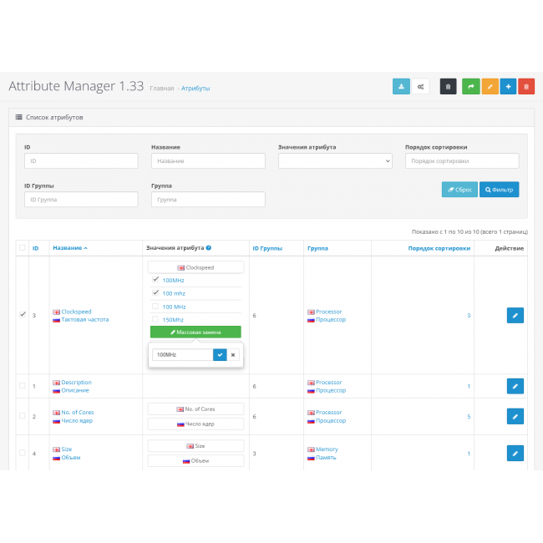Expand the No. of Cores values box
Screen dimensions: 543x543
tap(195, 409)
